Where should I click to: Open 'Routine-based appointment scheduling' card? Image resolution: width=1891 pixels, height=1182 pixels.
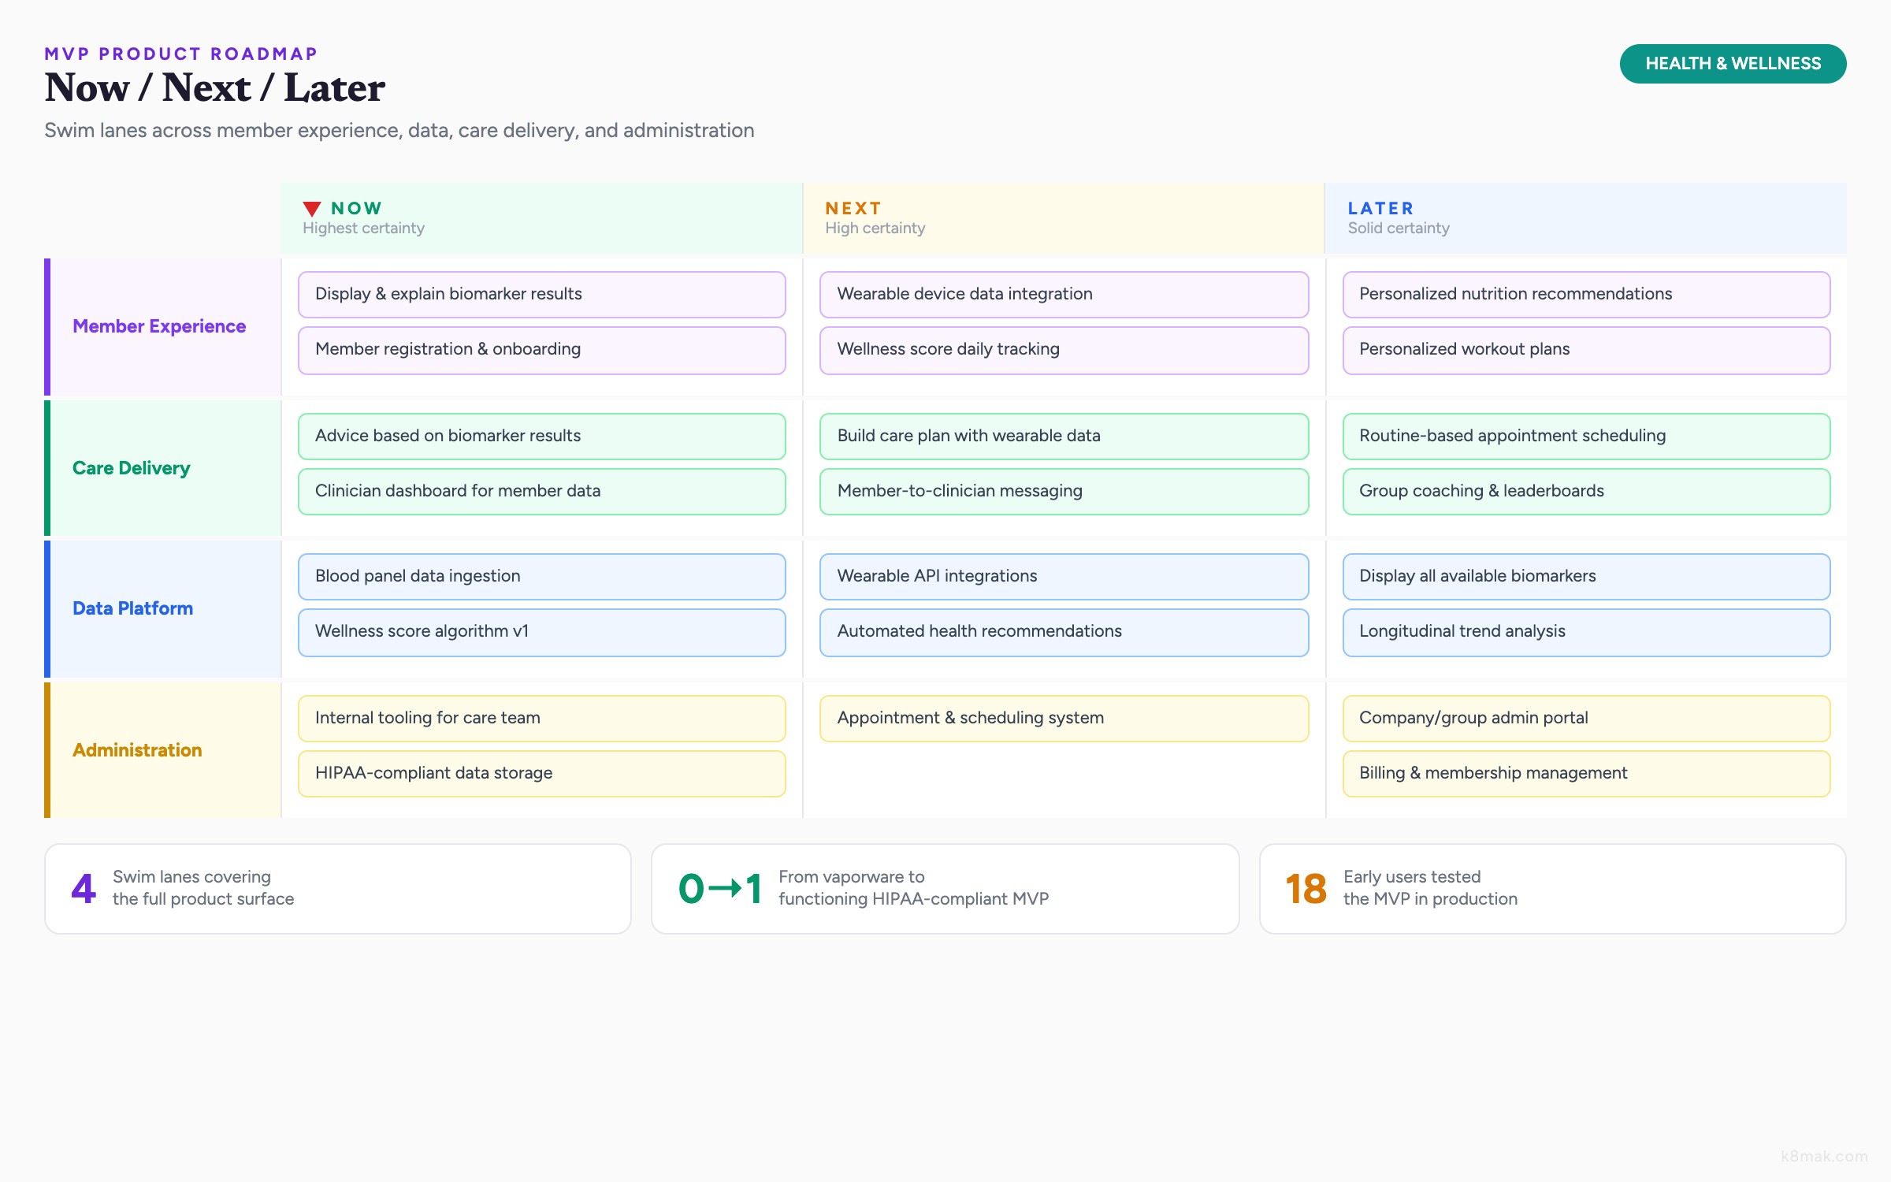(x=1587, y=437)
